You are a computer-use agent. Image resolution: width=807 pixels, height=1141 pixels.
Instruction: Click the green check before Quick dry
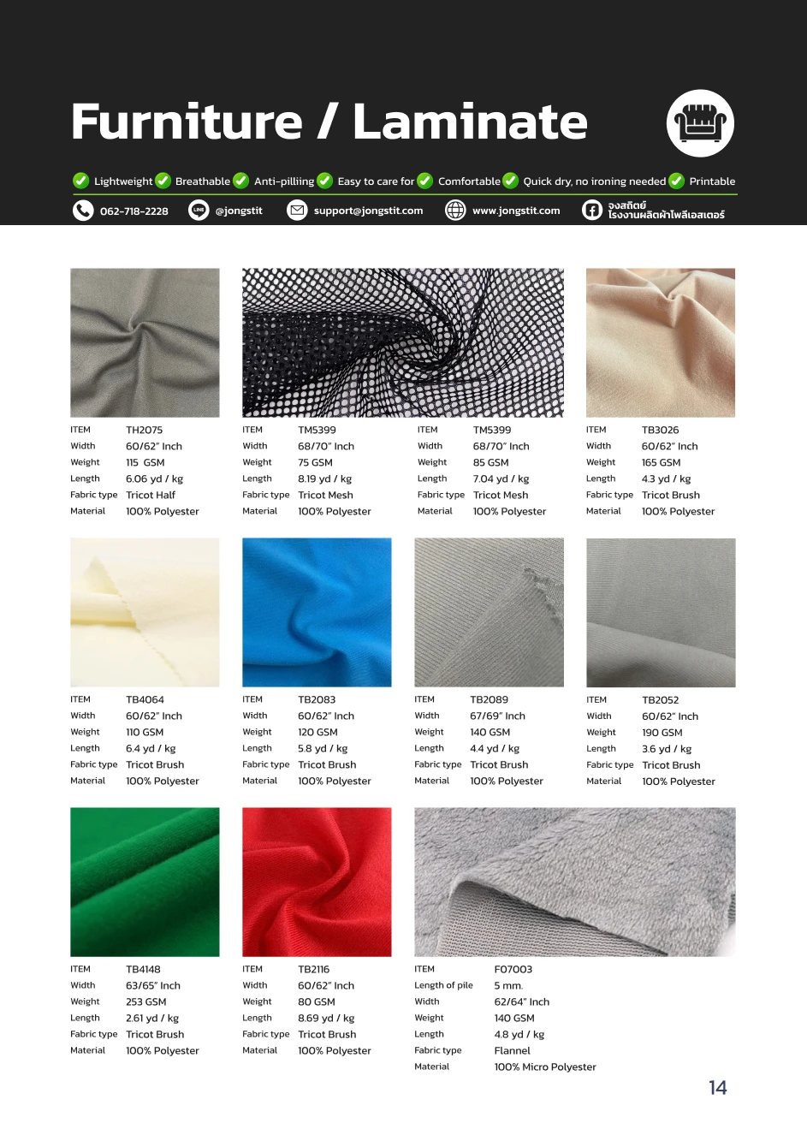coord(510,181)
